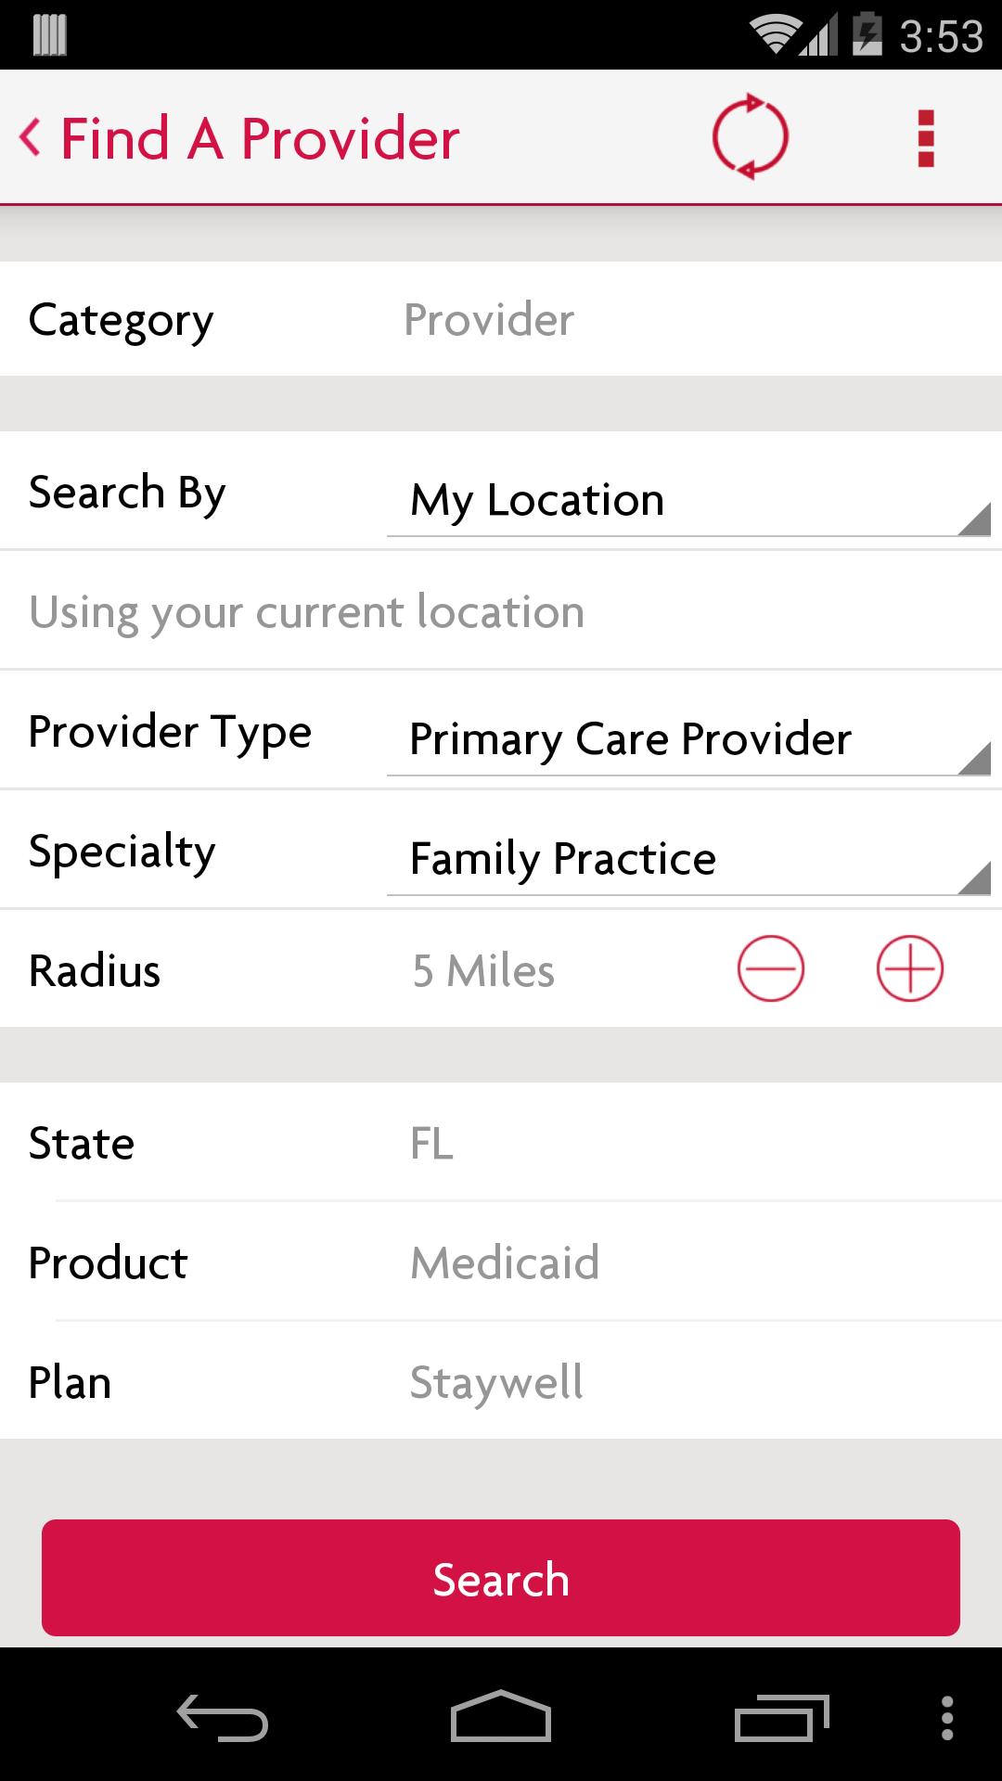1002x1781 pixels.
Task: Open the Specialty dropdown showing Family Practice
Action: click(x=687, y=859)
